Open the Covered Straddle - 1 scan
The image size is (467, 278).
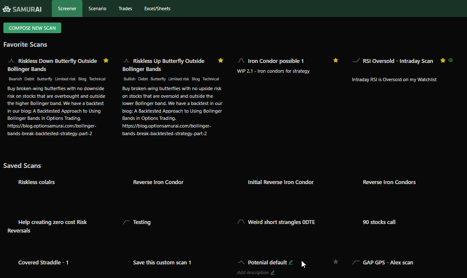click(x=43, y=262)
